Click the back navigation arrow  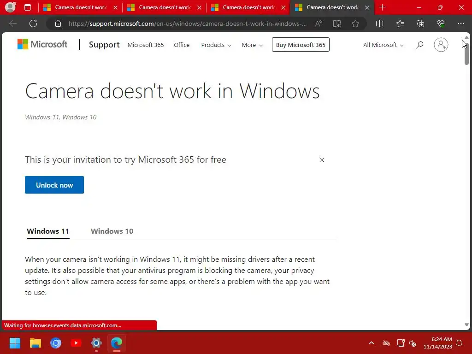pos(13,24)
